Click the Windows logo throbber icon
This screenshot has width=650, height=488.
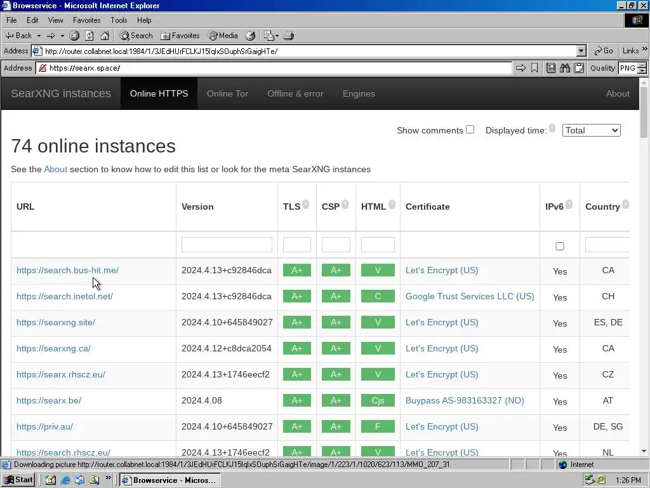click(x=637, y=20)
